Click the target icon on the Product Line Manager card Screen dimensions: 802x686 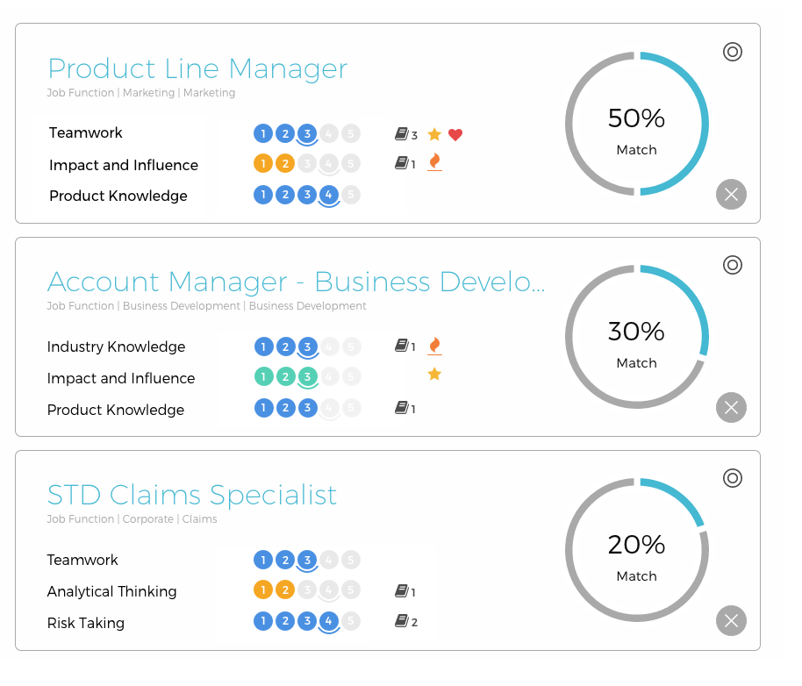pyautogui.click(x=733, y=52)
